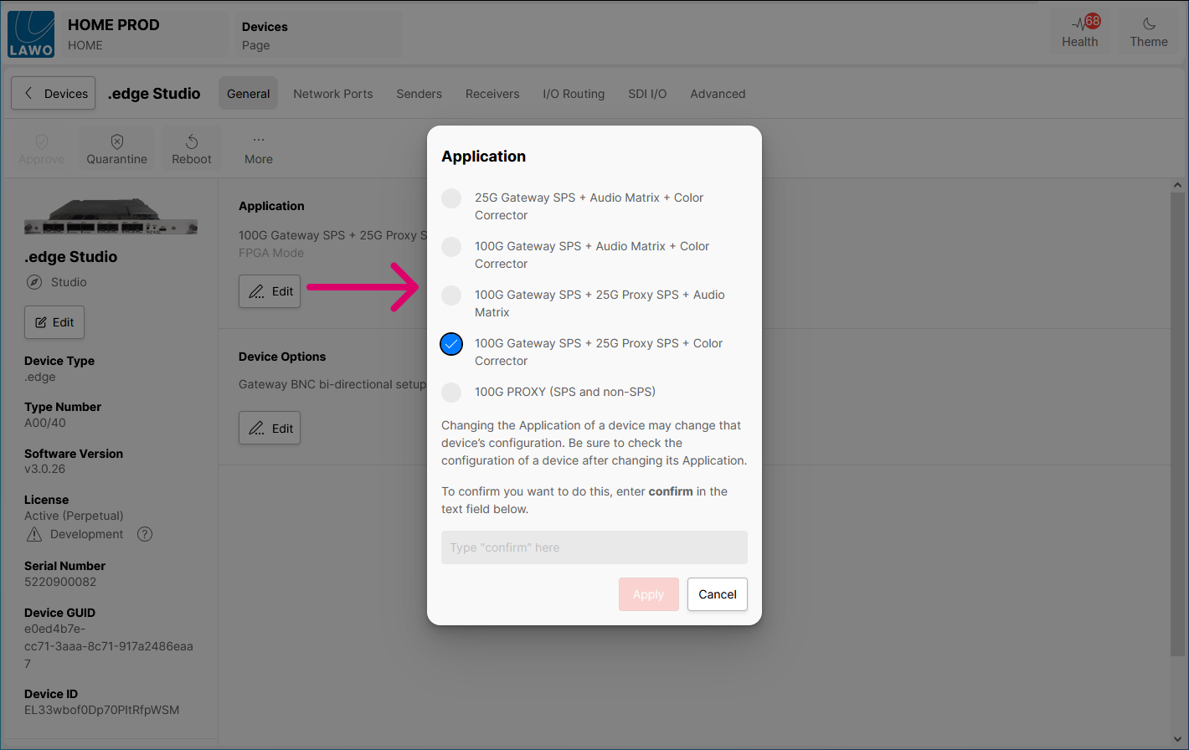Open the I/O Routing tab
This screenshot has width=1189, height=750.
(574, 94)
